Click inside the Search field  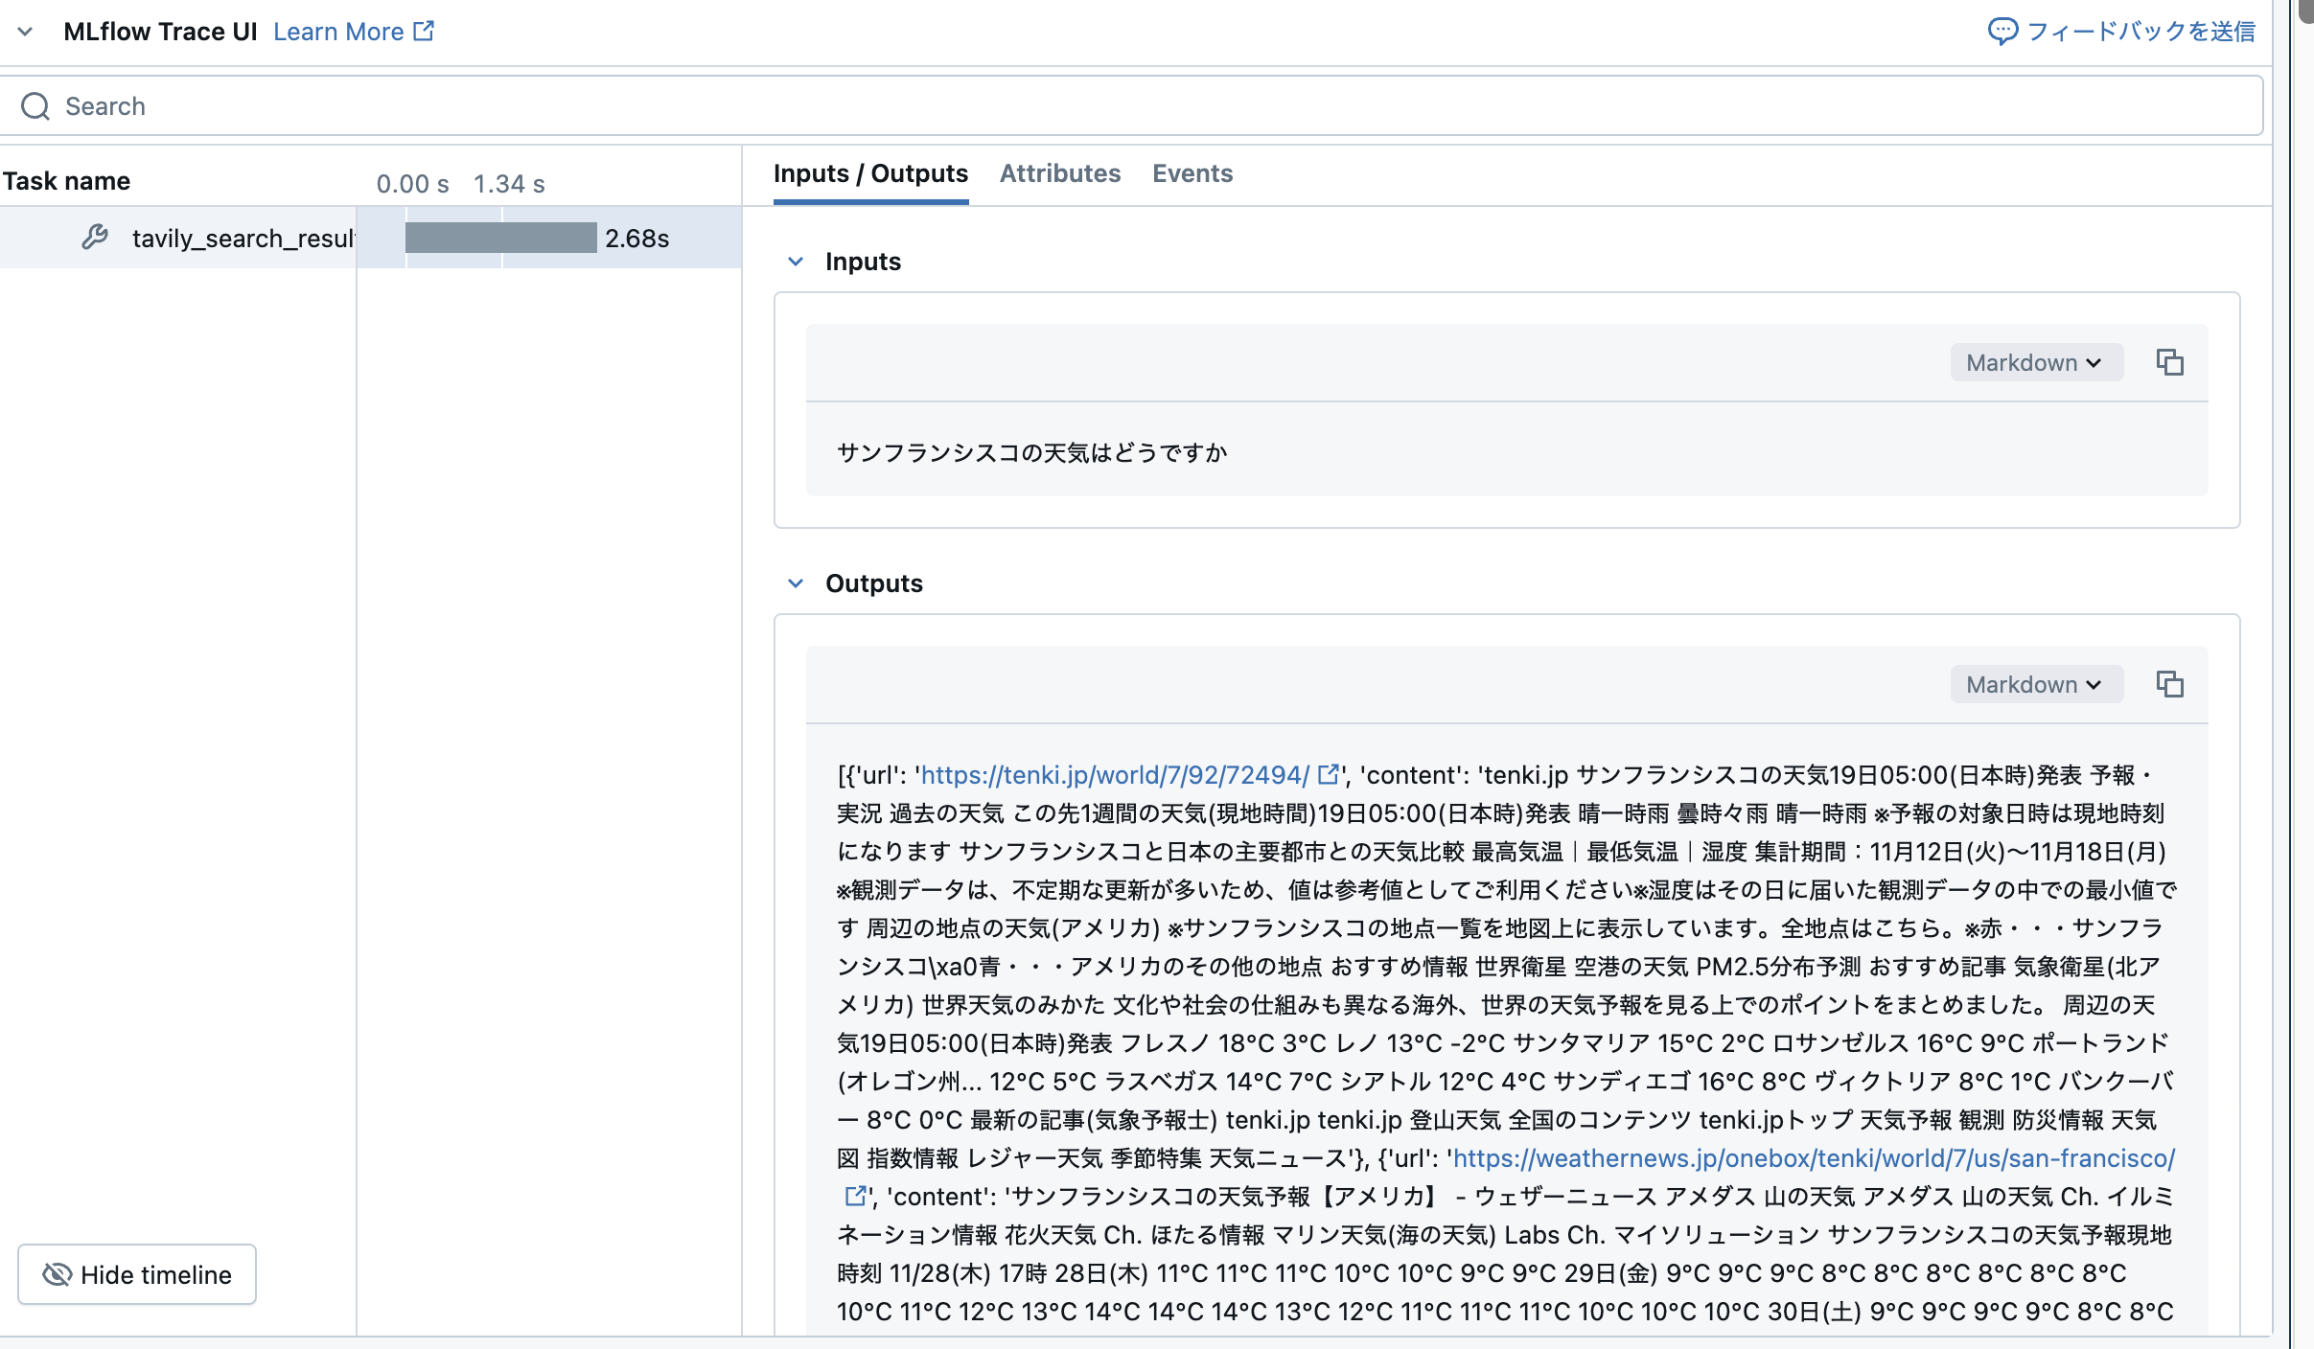(x=575, y=105)
